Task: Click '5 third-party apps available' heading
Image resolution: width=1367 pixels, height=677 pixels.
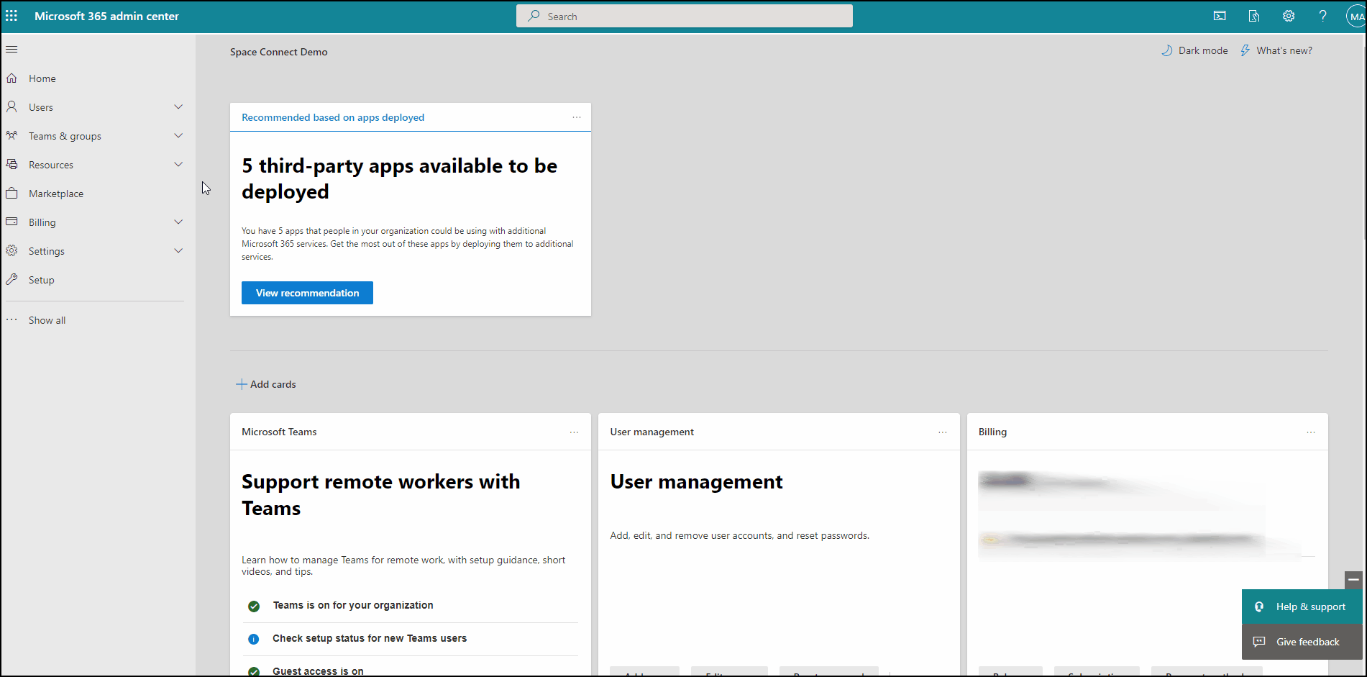Action: [400, 178]
